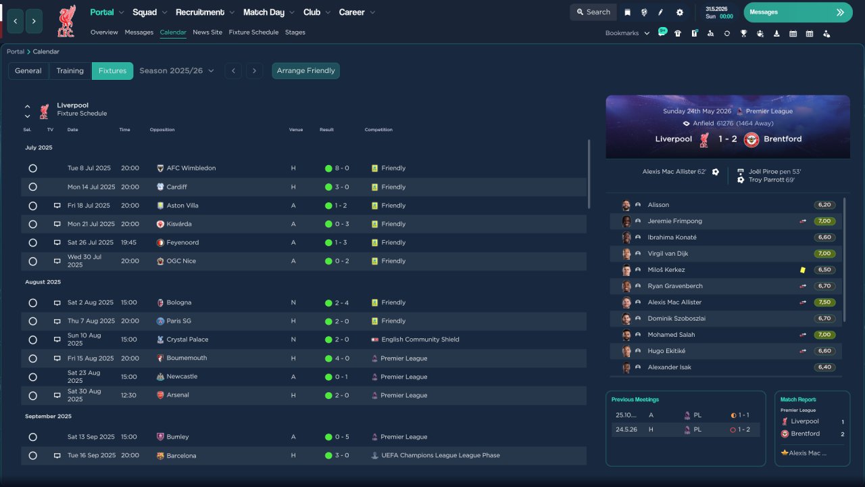Expand the Bookmarks dropdown
The image size is (865, 487).
click(627, 33)
